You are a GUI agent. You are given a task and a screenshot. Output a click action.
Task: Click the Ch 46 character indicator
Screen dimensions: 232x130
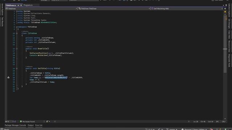coord(203,122)
